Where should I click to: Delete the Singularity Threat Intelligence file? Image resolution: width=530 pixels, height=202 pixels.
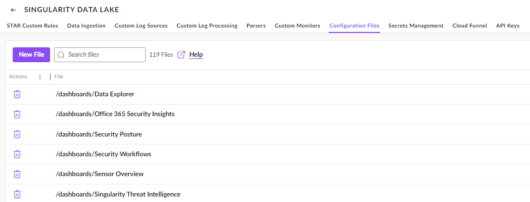pyautogui.click(x=17, y=194)
